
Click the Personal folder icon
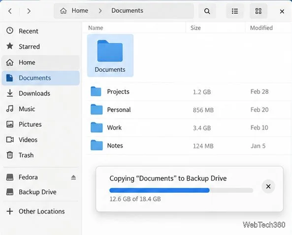(x=97, y=109)
